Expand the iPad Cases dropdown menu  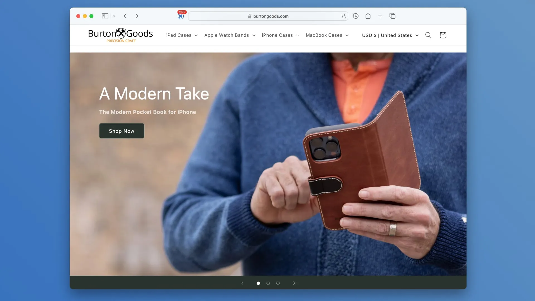click(x=181, y=35)
